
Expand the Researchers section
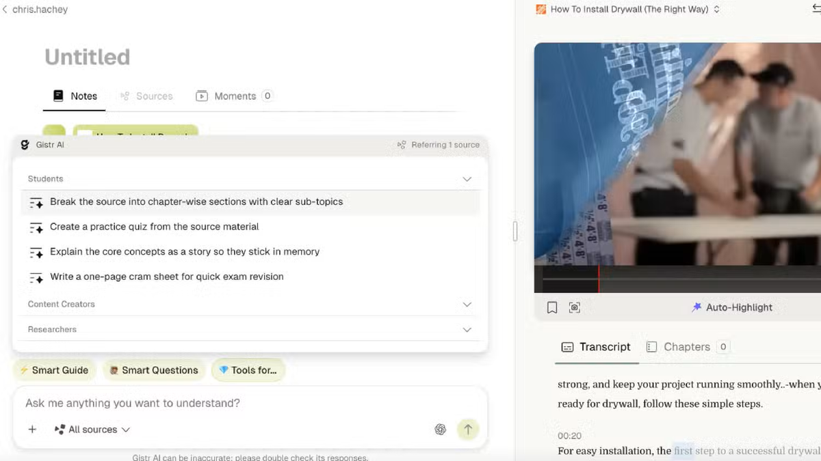click(x=467, y=330)
